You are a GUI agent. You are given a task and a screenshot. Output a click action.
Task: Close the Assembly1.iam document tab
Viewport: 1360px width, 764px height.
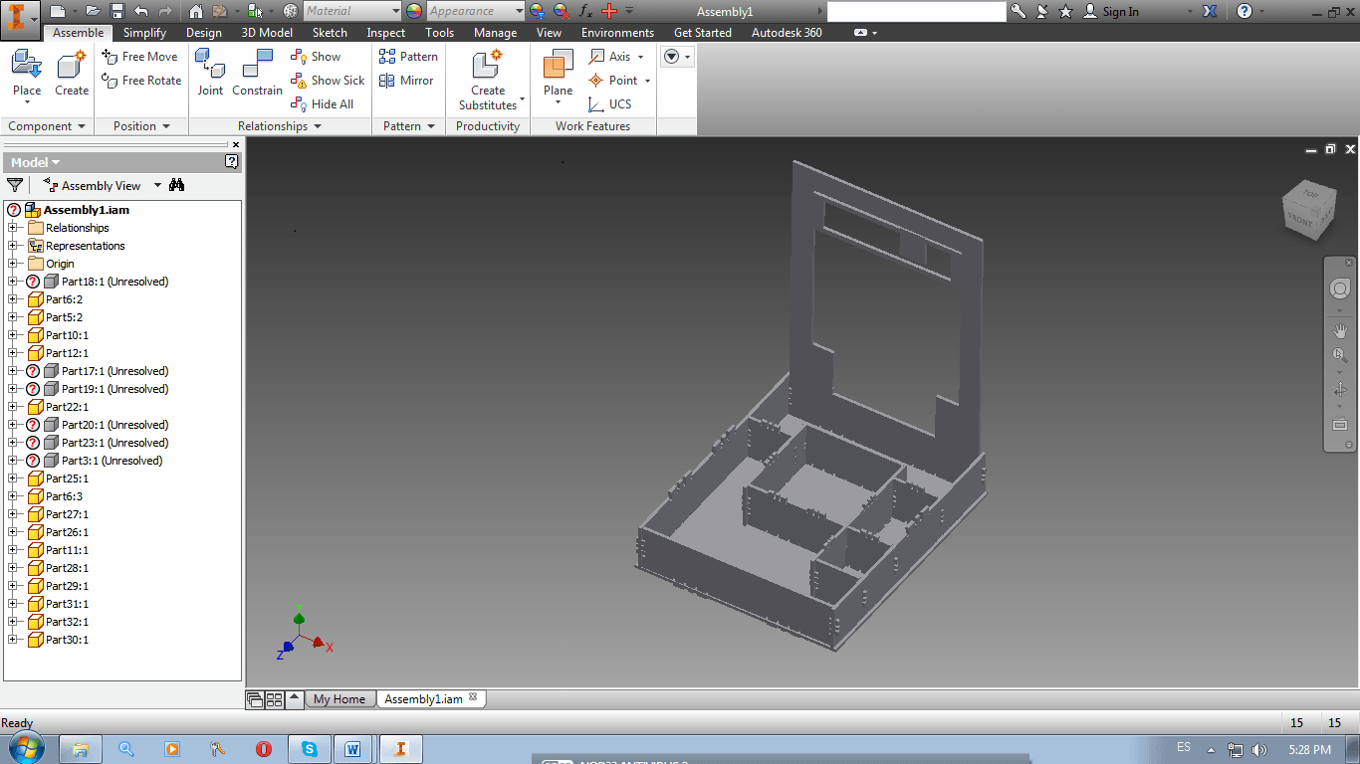click(473, 697)
